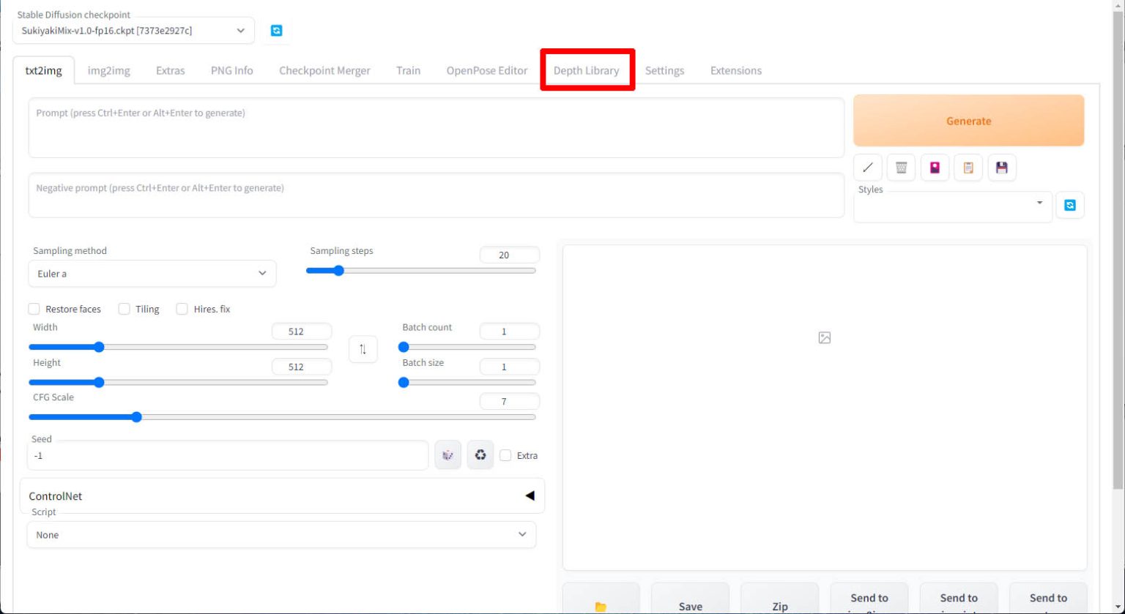Enable the Restore faces checkbox
The height and width of the screenshot is (614, 1125).
pyautogui.click(x=34, y=309)
